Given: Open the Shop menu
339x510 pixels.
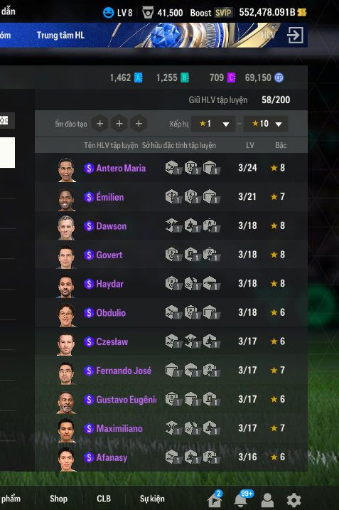Looking at the screenshot, I should tap(58, 499).
